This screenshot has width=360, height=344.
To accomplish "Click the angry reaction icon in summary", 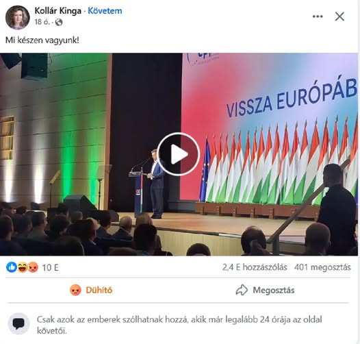I will pyautogui.click(x=33, y=267).
